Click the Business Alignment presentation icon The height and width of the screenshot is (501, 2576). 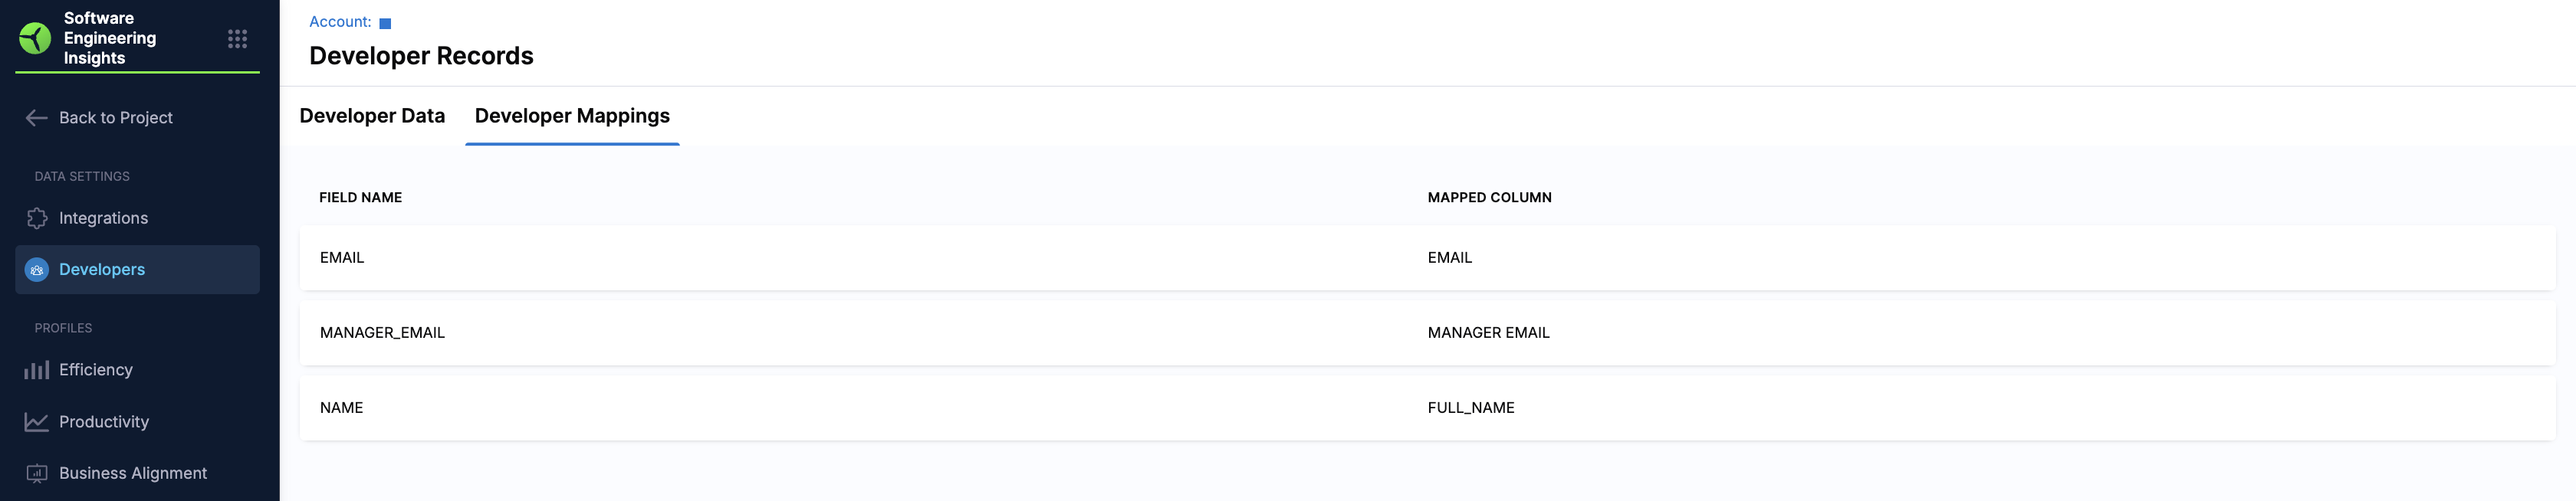(37, 474)
